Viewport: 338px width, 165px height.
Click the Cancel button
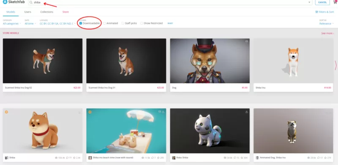[x=322, y=3]
